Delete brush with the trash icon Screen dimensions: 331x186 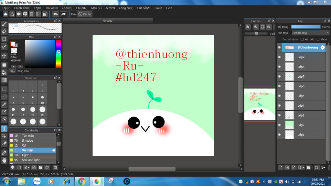point(55,168)
